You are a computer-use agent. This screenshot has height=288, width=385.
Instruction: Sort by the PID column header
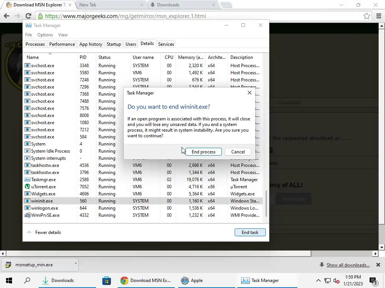click(86, 57)
